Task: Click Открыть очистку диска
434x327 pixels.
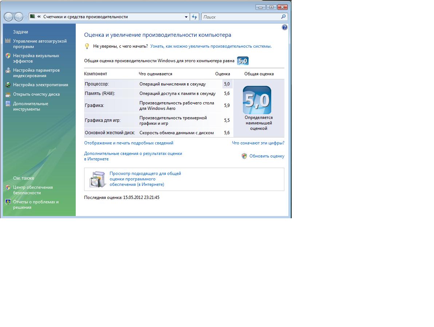Action: coord(36,94)
